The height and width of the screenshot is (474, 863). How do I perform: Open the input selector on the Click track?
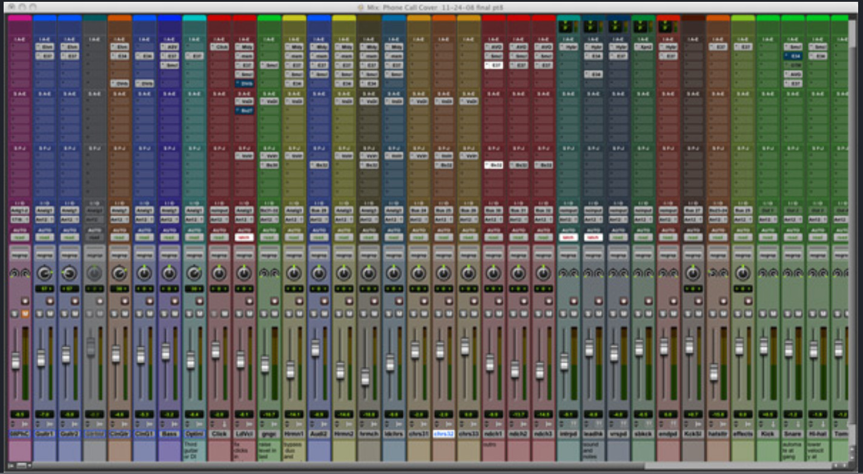tap(219, 211)
